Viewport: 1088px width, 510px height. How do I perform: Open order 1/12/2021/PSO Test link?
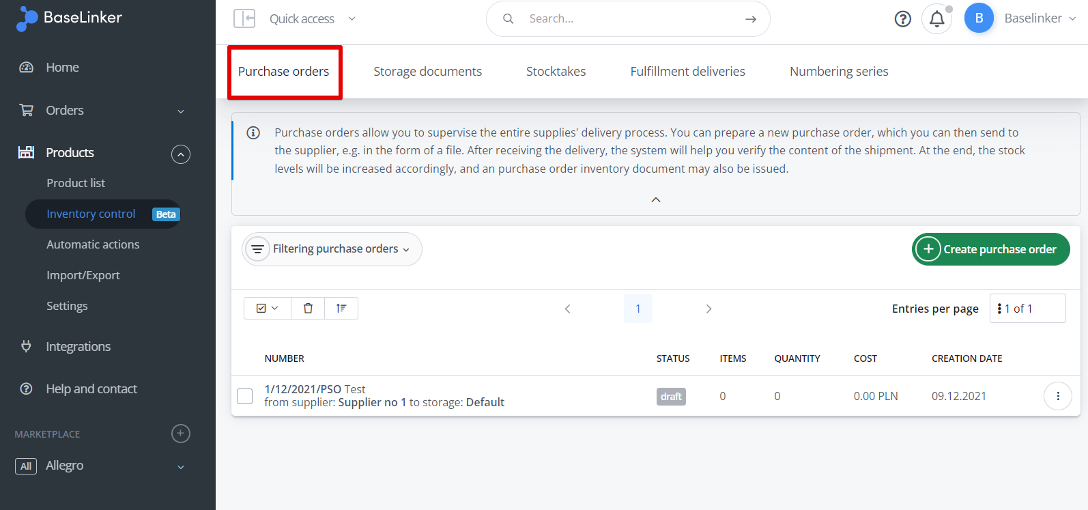pyautogui.click(x=315, y=389)
